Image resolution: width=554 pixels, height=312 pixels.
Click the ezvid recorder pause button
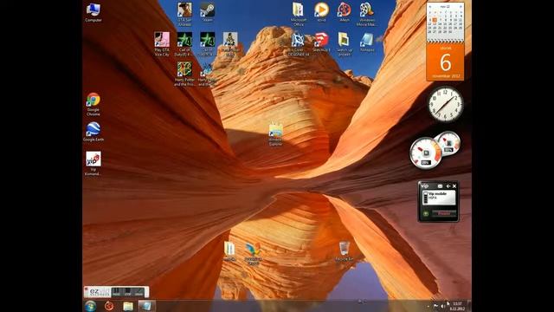tap(116, 292)
